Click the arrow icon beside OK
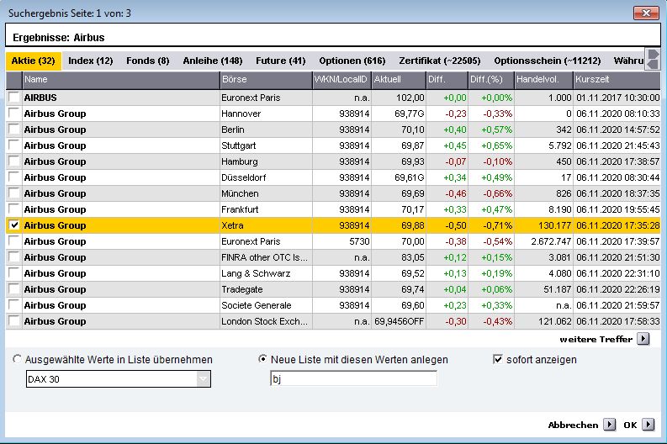 (x=647, y=425)
